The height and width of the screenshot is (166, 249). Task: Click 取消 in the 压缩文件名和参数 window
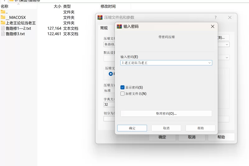click(x=192, y=137)
